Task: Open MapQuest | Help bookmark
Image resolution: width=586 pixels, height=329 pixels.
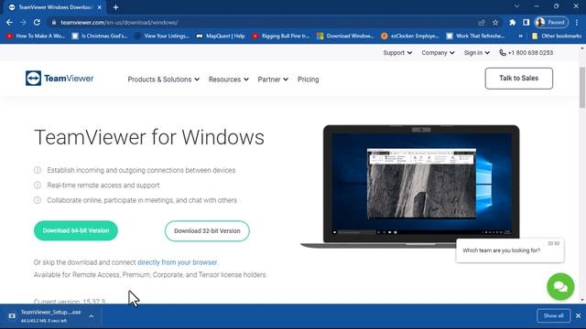Action: pyautogui.click(x=221, y=36)
